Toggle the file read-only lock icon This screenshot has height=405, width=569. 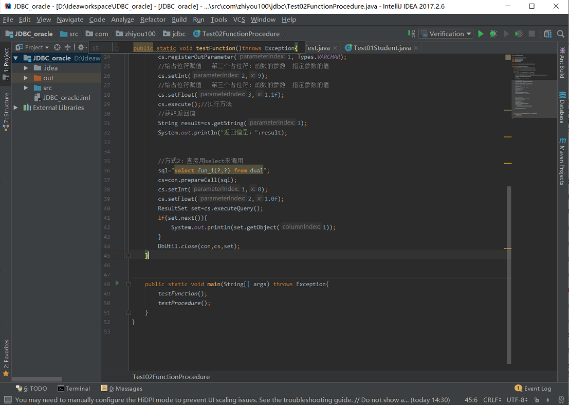[x=536, y=399]
